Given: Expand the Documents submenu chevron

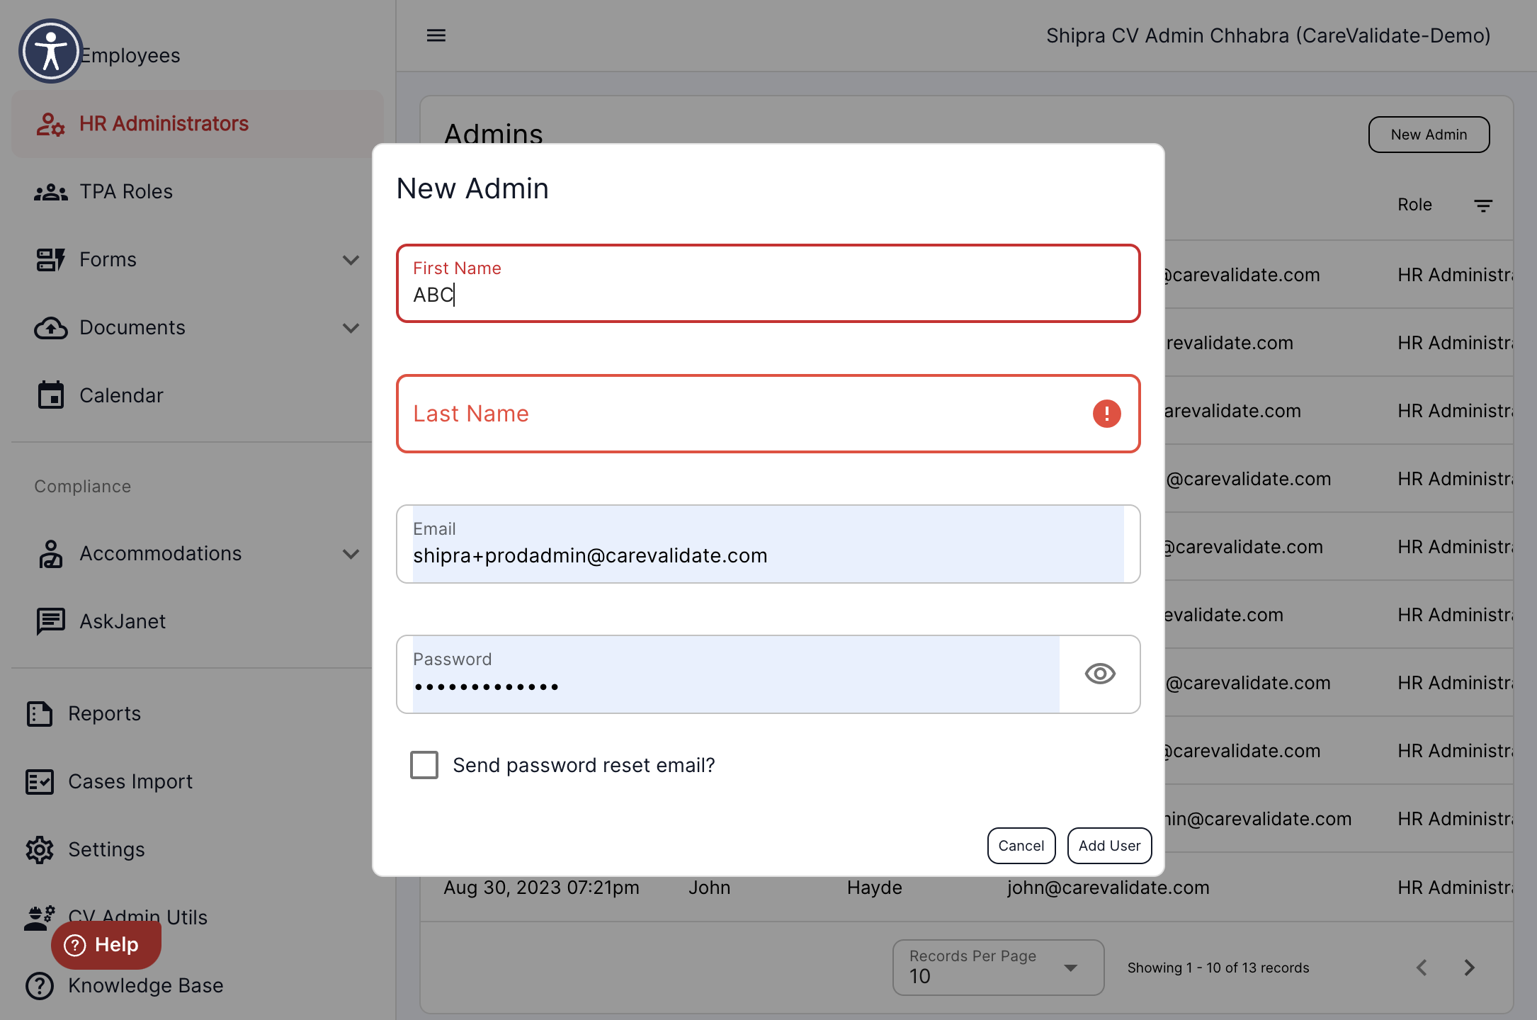Looking at the screenshot, I should pos(351,328).
